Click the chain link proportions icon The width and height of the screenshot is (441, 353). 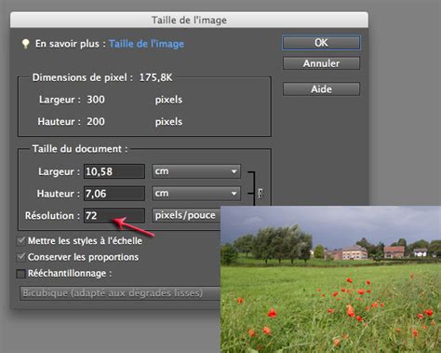[x=260, y=194]
